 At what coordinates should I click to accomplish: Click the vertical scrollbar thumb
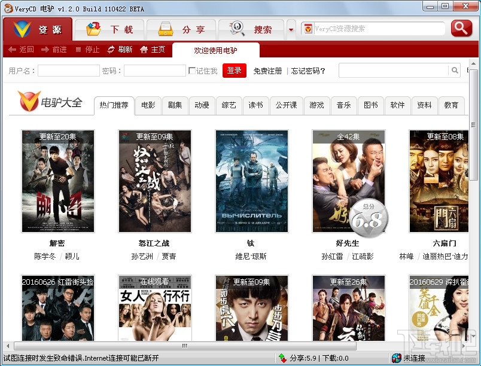click(473, 126)
